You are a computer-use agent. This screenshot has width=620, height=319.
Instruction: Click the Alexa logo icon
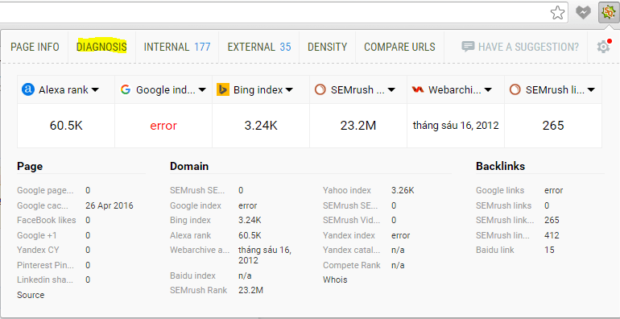28,89
